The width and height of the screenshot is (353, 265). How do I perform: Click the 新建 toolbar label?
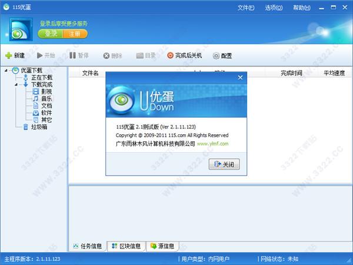(x=19, y=55)
